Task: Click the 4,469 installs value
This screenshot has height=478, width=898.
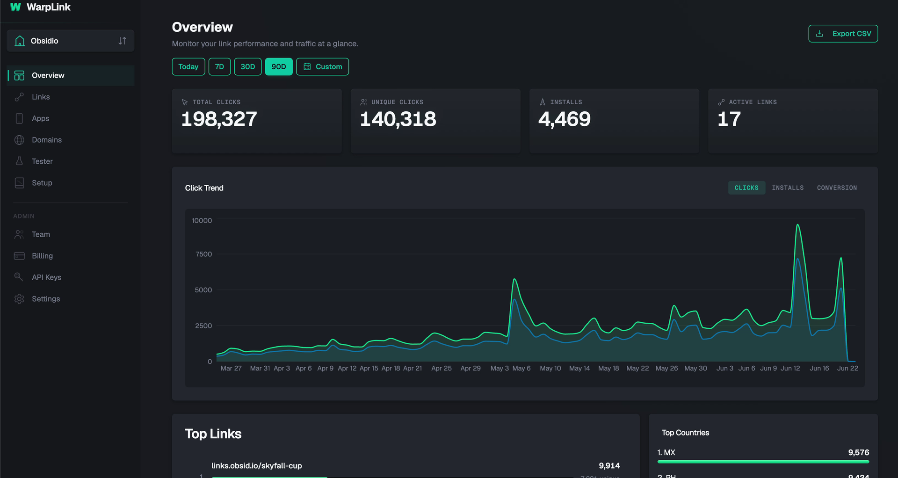Action: pyautogui.click(x=565, y=119)
